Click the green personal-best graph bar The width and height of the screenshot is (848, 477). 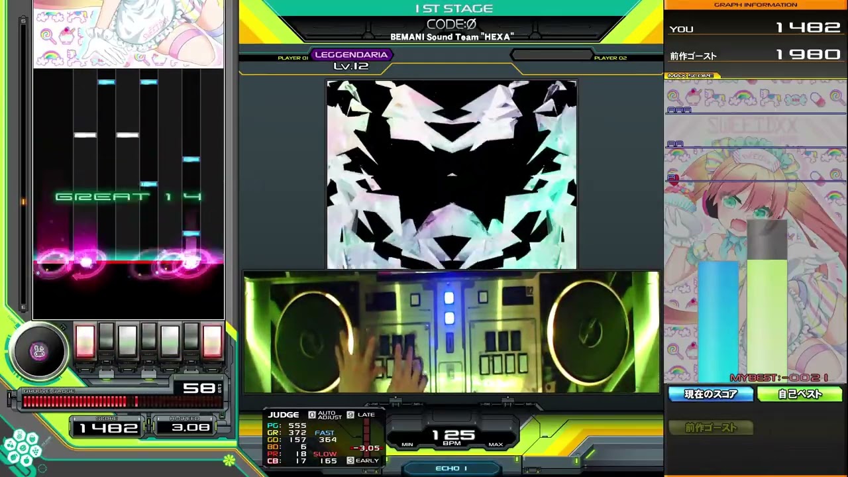point(767,321)
